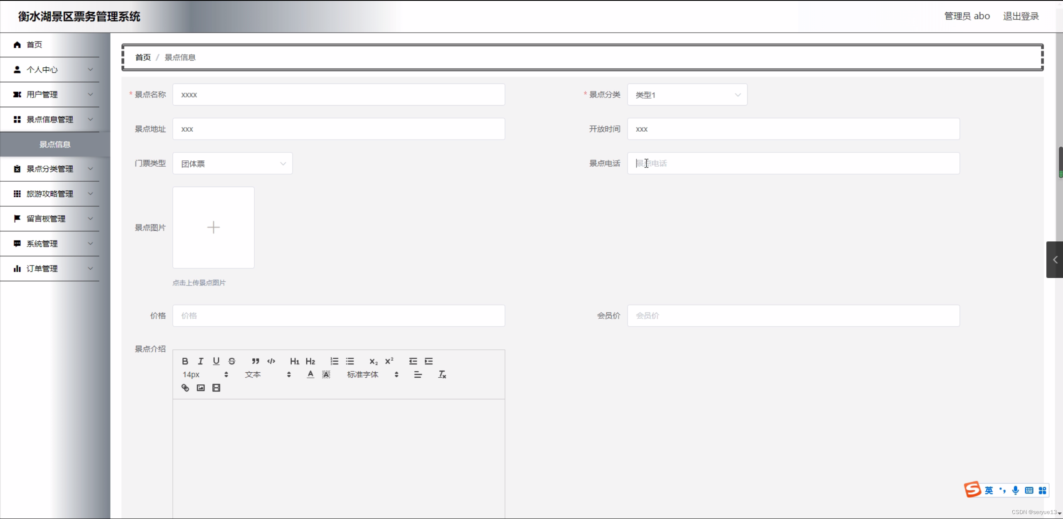Select 景点信息 submenu item
1063x519 pixels.
(x=55, y=144)
